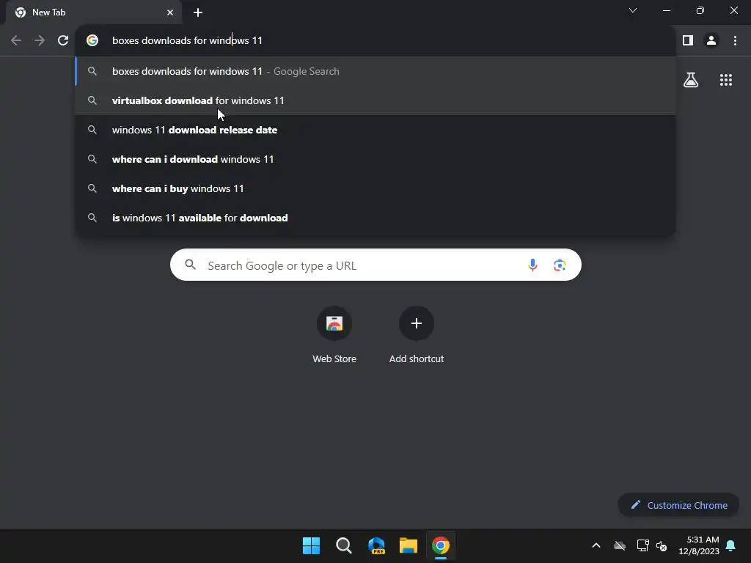Click the address bar text
The height and width of the screenshot is (563, 751).
click(187, 41)
